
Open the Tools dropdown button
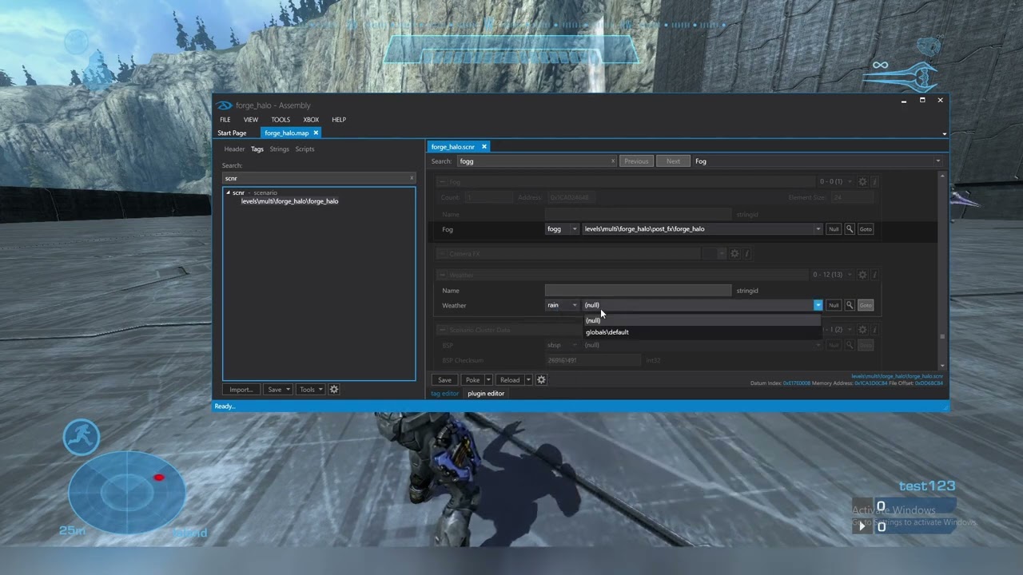click(x=310, y=390)
